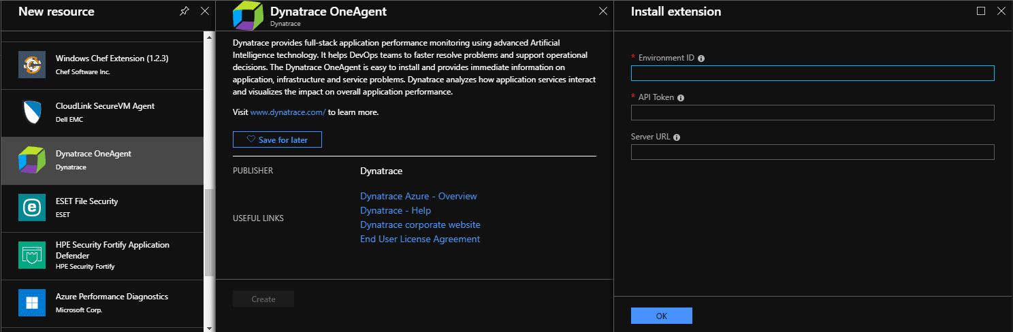Screen dimensions: 1013x332
Task: Pin the New resource blade
Action: 184,12
